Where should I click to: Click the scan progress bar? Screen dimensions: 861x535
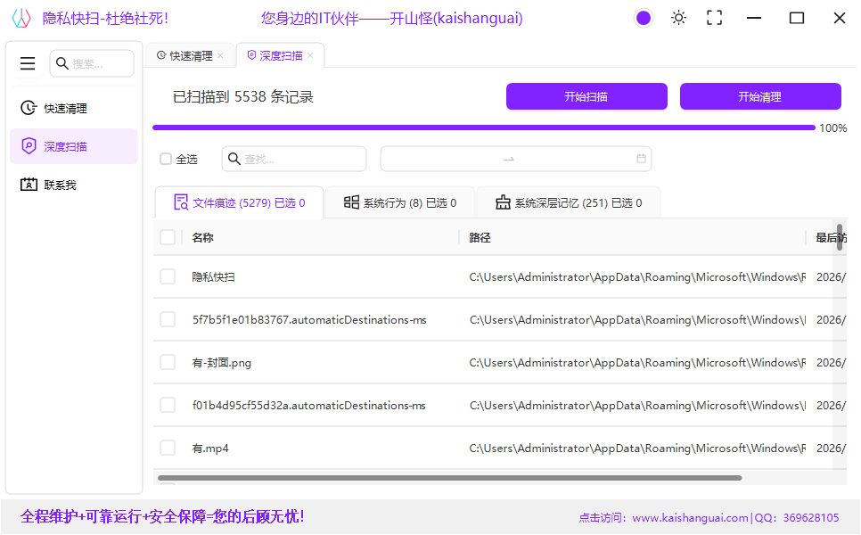coord(484,128)
